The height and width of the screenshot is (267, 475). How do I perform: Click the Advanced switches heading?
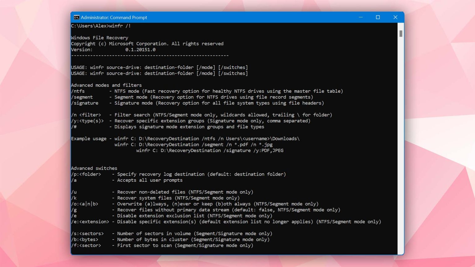coord(94,168)
